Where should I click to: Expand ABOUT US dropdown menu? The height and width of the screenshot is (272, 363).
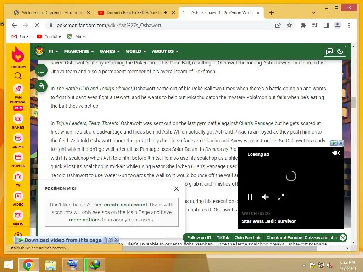click(x=165, y=51)
